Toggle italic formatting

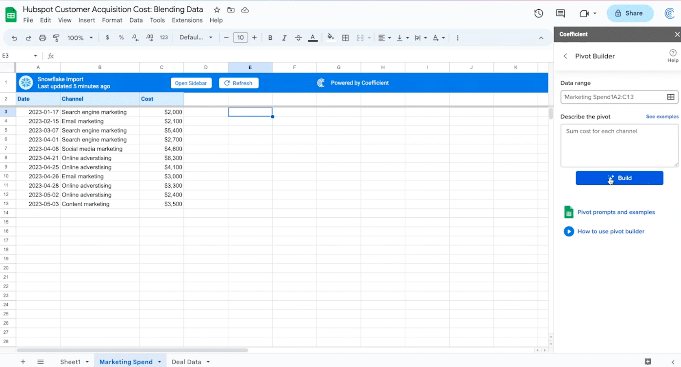pyautogui.click(x=284, y=38)
